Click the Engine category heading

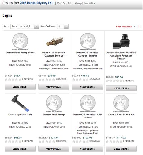pyautogui.click(x=7, y=15)
